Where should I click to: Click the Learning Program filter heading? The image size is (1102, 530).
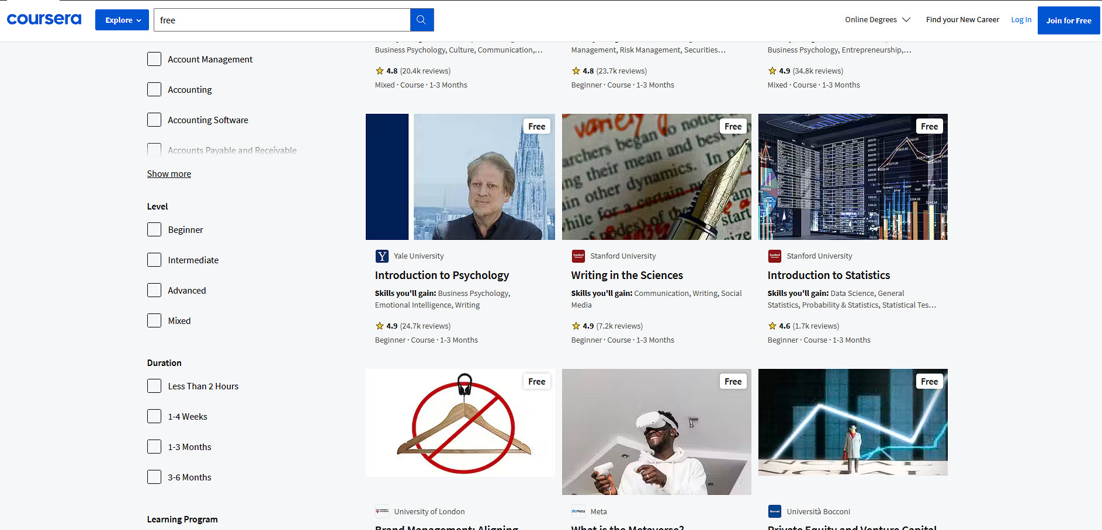click(182, 519)
